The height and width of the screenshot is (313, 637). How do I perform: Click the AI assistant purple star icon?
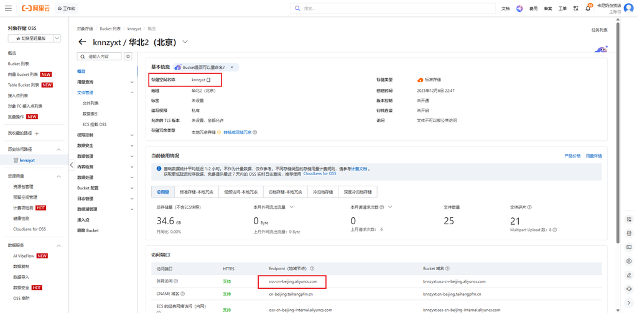click(x=519, y=9)
